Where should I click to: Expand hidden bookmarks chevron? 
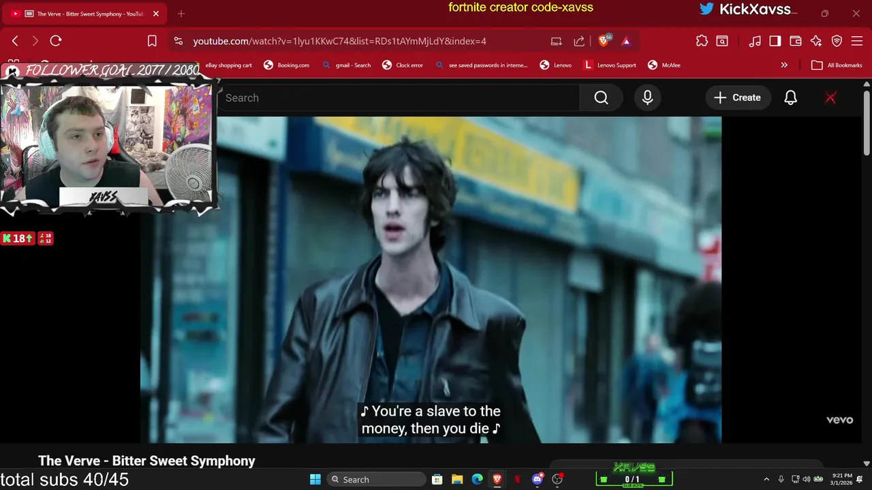pos(784,65)
